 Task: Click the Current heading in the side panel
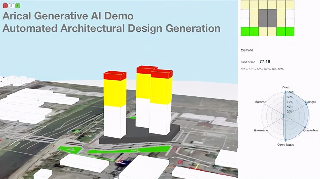coord(247,50)
